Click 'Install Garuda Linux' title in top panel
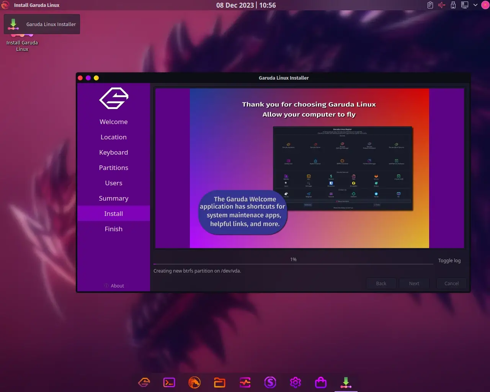Viewport: 490px width, 392px height. (x=37, y=5)
